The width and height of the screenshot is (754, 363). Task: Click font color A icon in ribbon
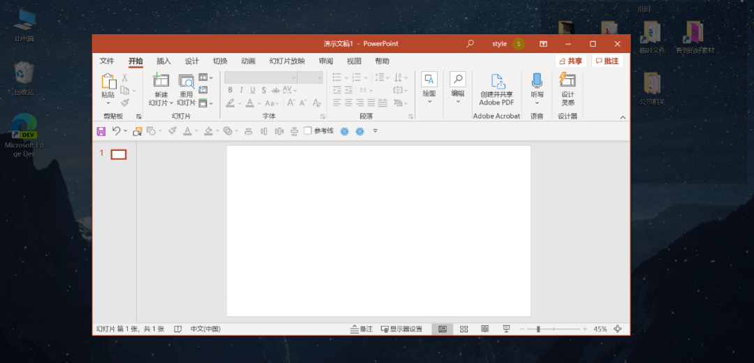(249, 103)
